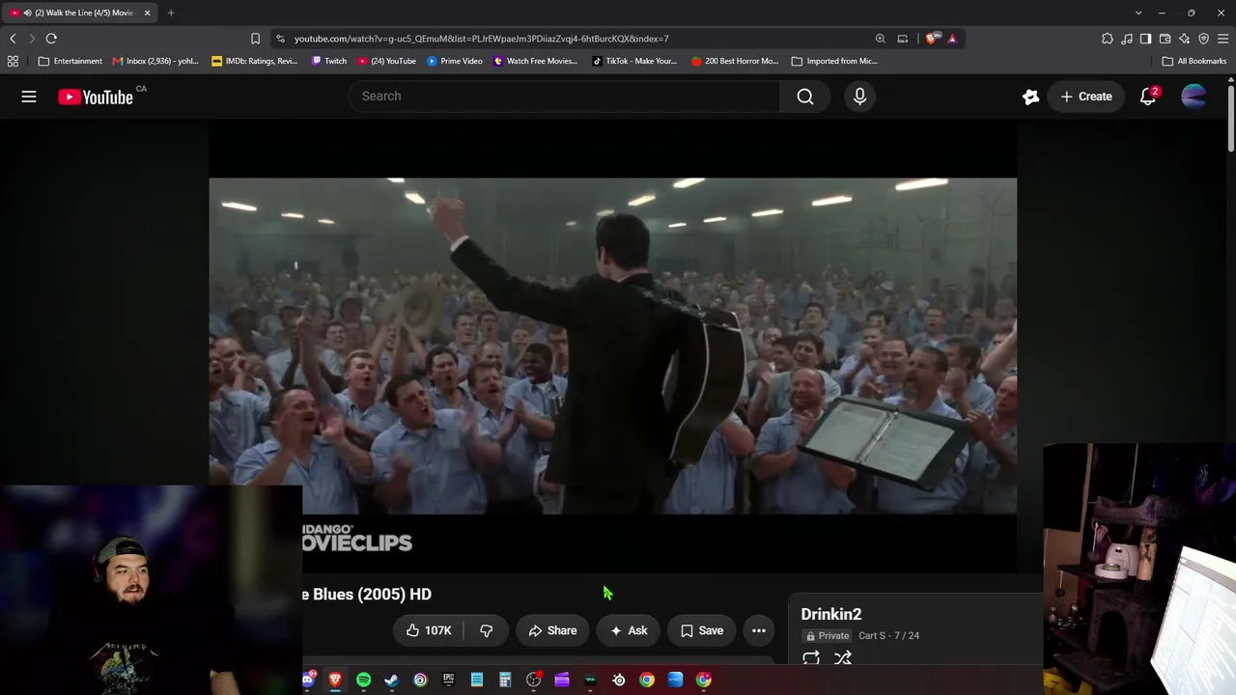Open Calculator from the taskbar
This screenshot has width=1236, height=695.
[x=505, y=680]
